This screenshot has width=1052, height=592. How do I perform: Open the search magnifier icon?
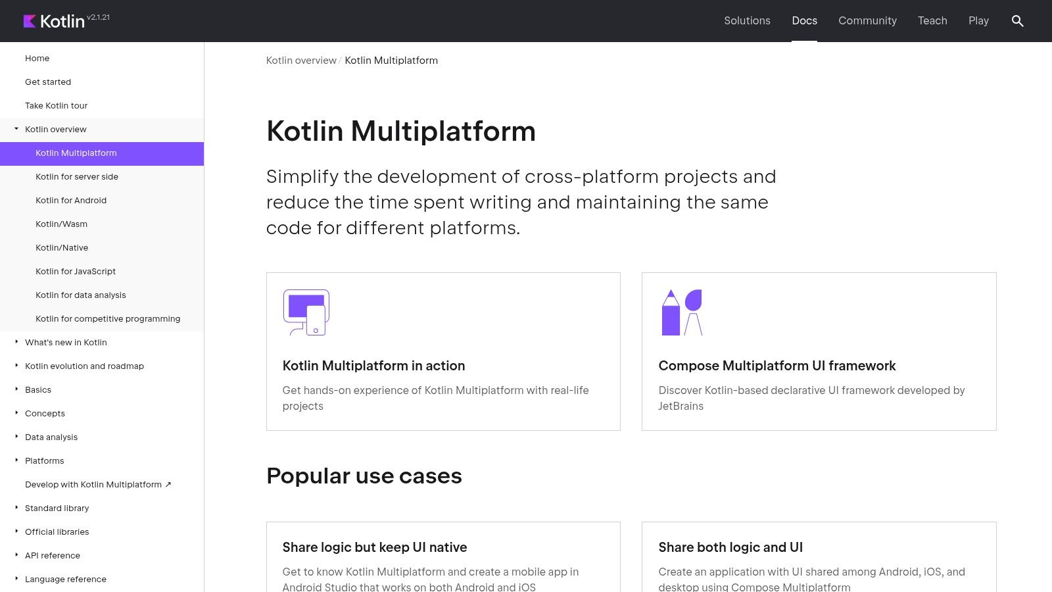click(1017, 21)
